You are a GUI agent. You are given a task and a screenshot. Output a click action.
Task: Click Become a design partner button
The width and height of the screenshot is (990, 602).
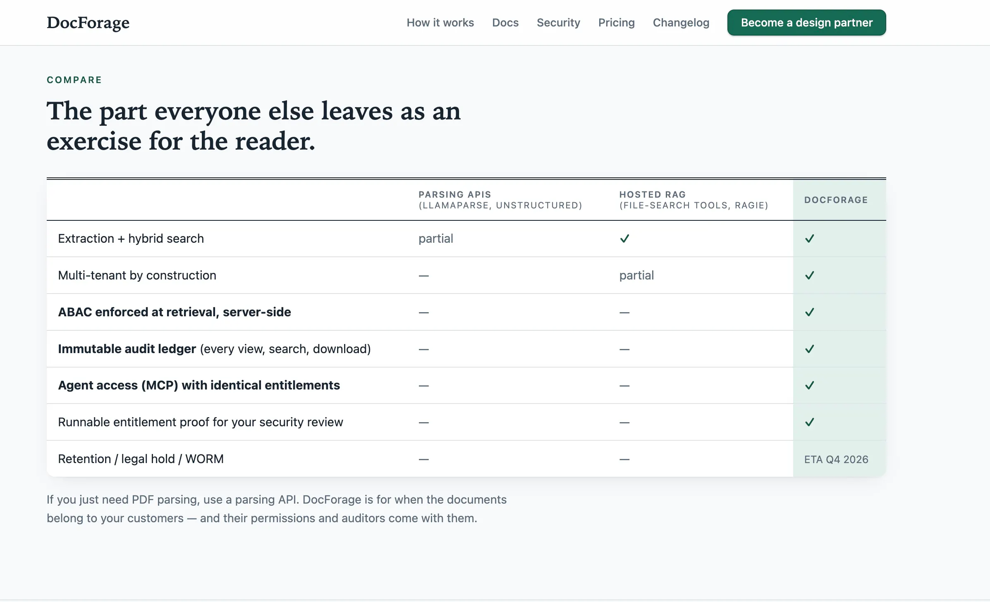(x=806, y=23)
